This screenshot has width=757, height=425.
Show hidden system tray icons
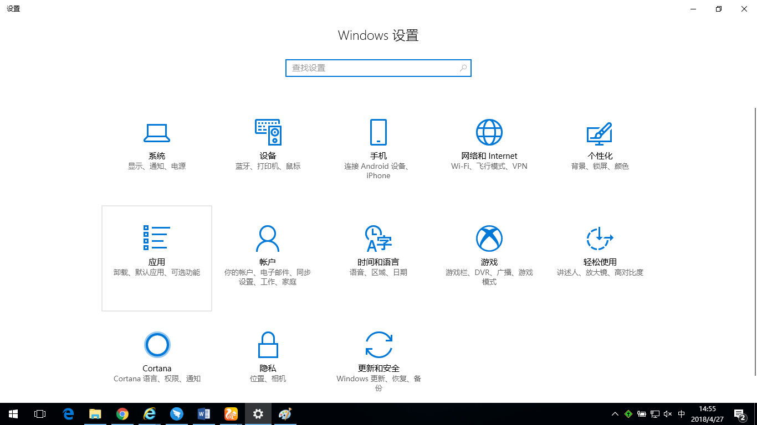point(615,414)
